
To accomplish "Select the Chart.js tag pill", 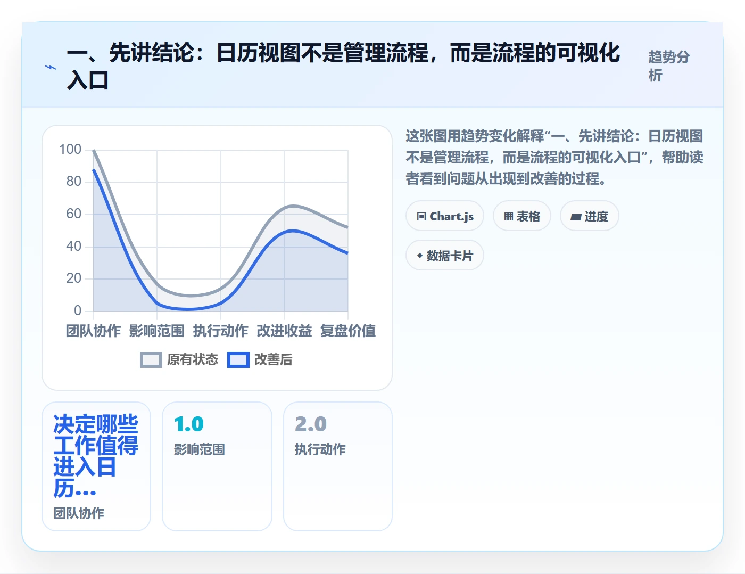I will (445, 216).
